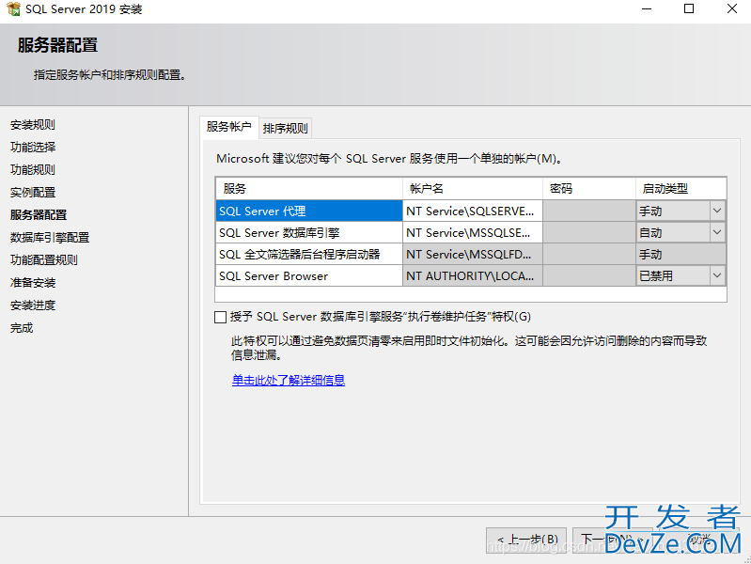This screenshot has width=751, height=564.
Task: Open startup type dropdown for SQL Server Browser
Action: click(x=716, y=275)
